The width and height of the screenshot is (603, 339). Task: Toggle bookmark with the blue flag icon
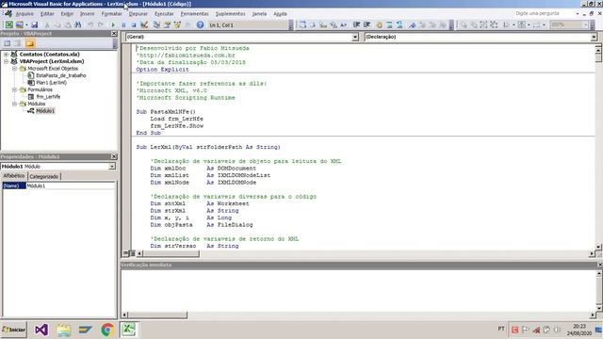pos(412,25)
